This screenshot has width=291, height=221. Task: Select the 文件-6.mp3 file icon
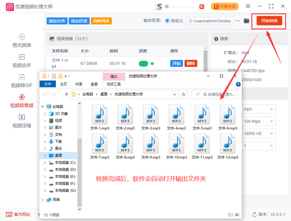coord(228,114)
